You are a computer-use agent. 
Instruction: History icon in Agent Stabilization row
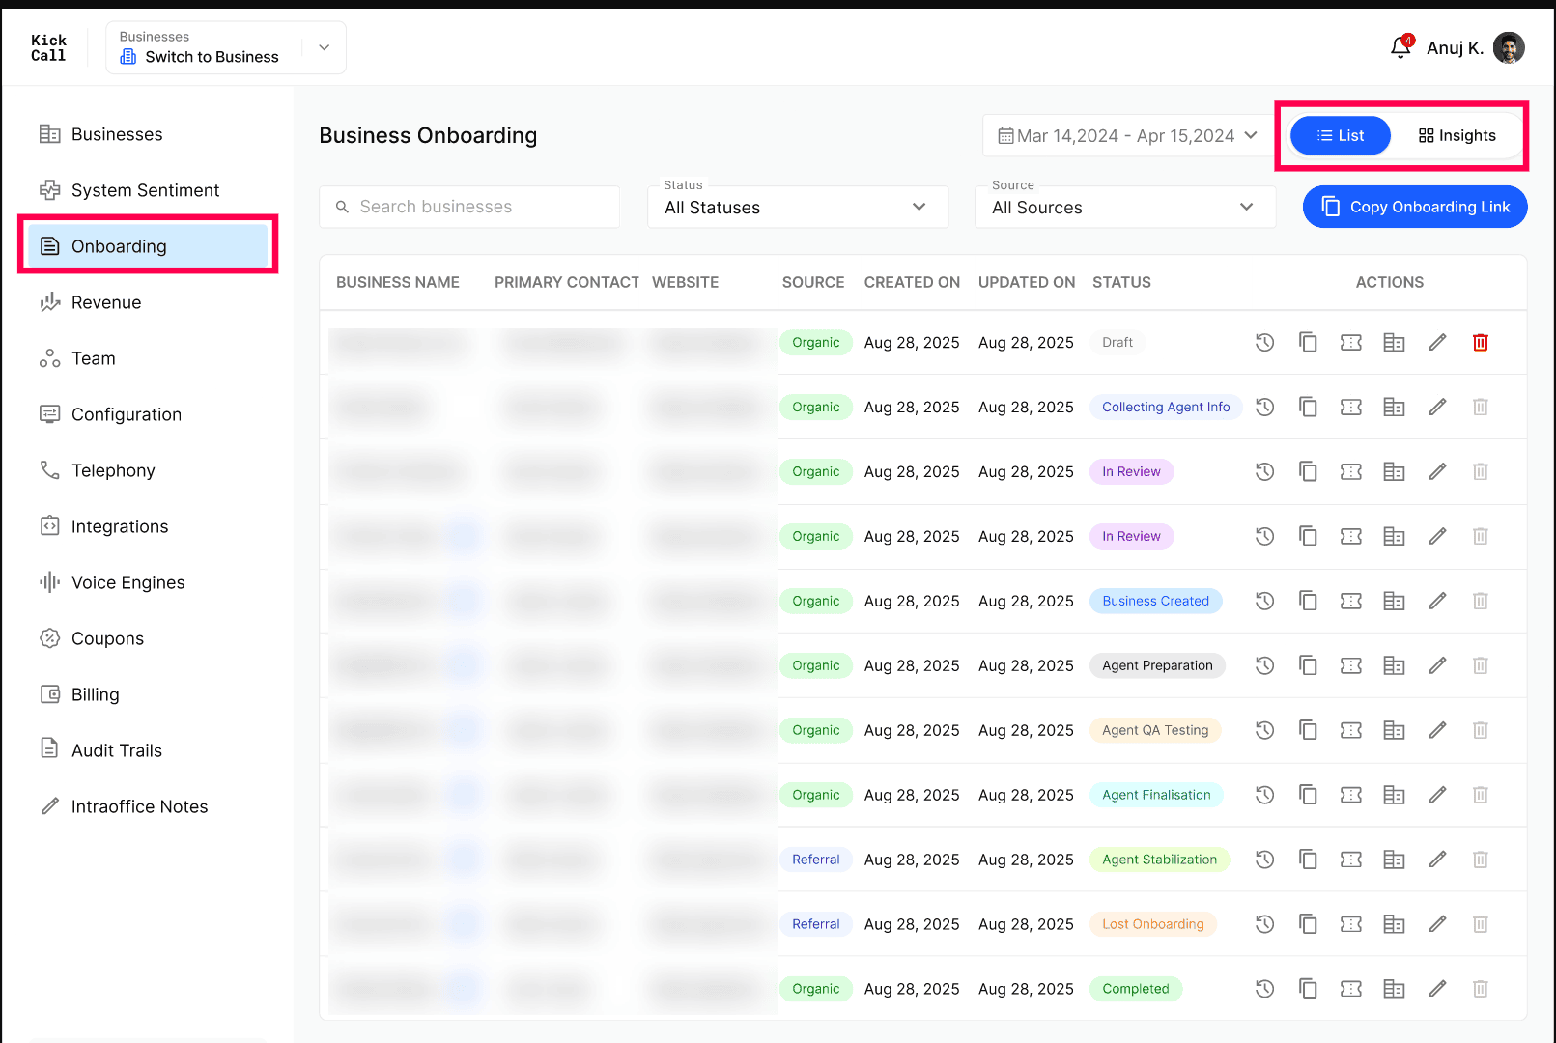(x=1264, y=860)
